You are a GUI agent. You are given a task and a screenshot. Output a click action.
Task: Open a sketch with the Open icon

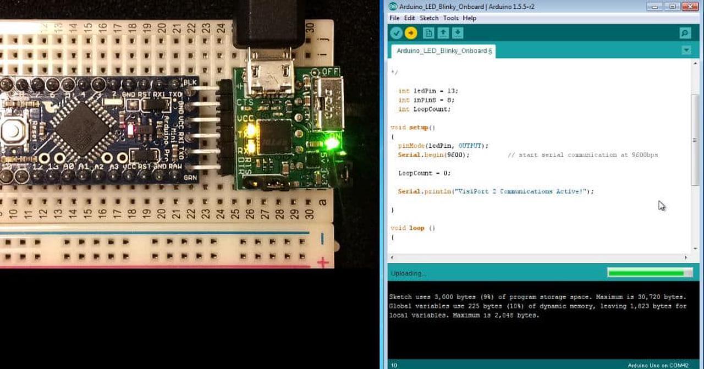443,33
